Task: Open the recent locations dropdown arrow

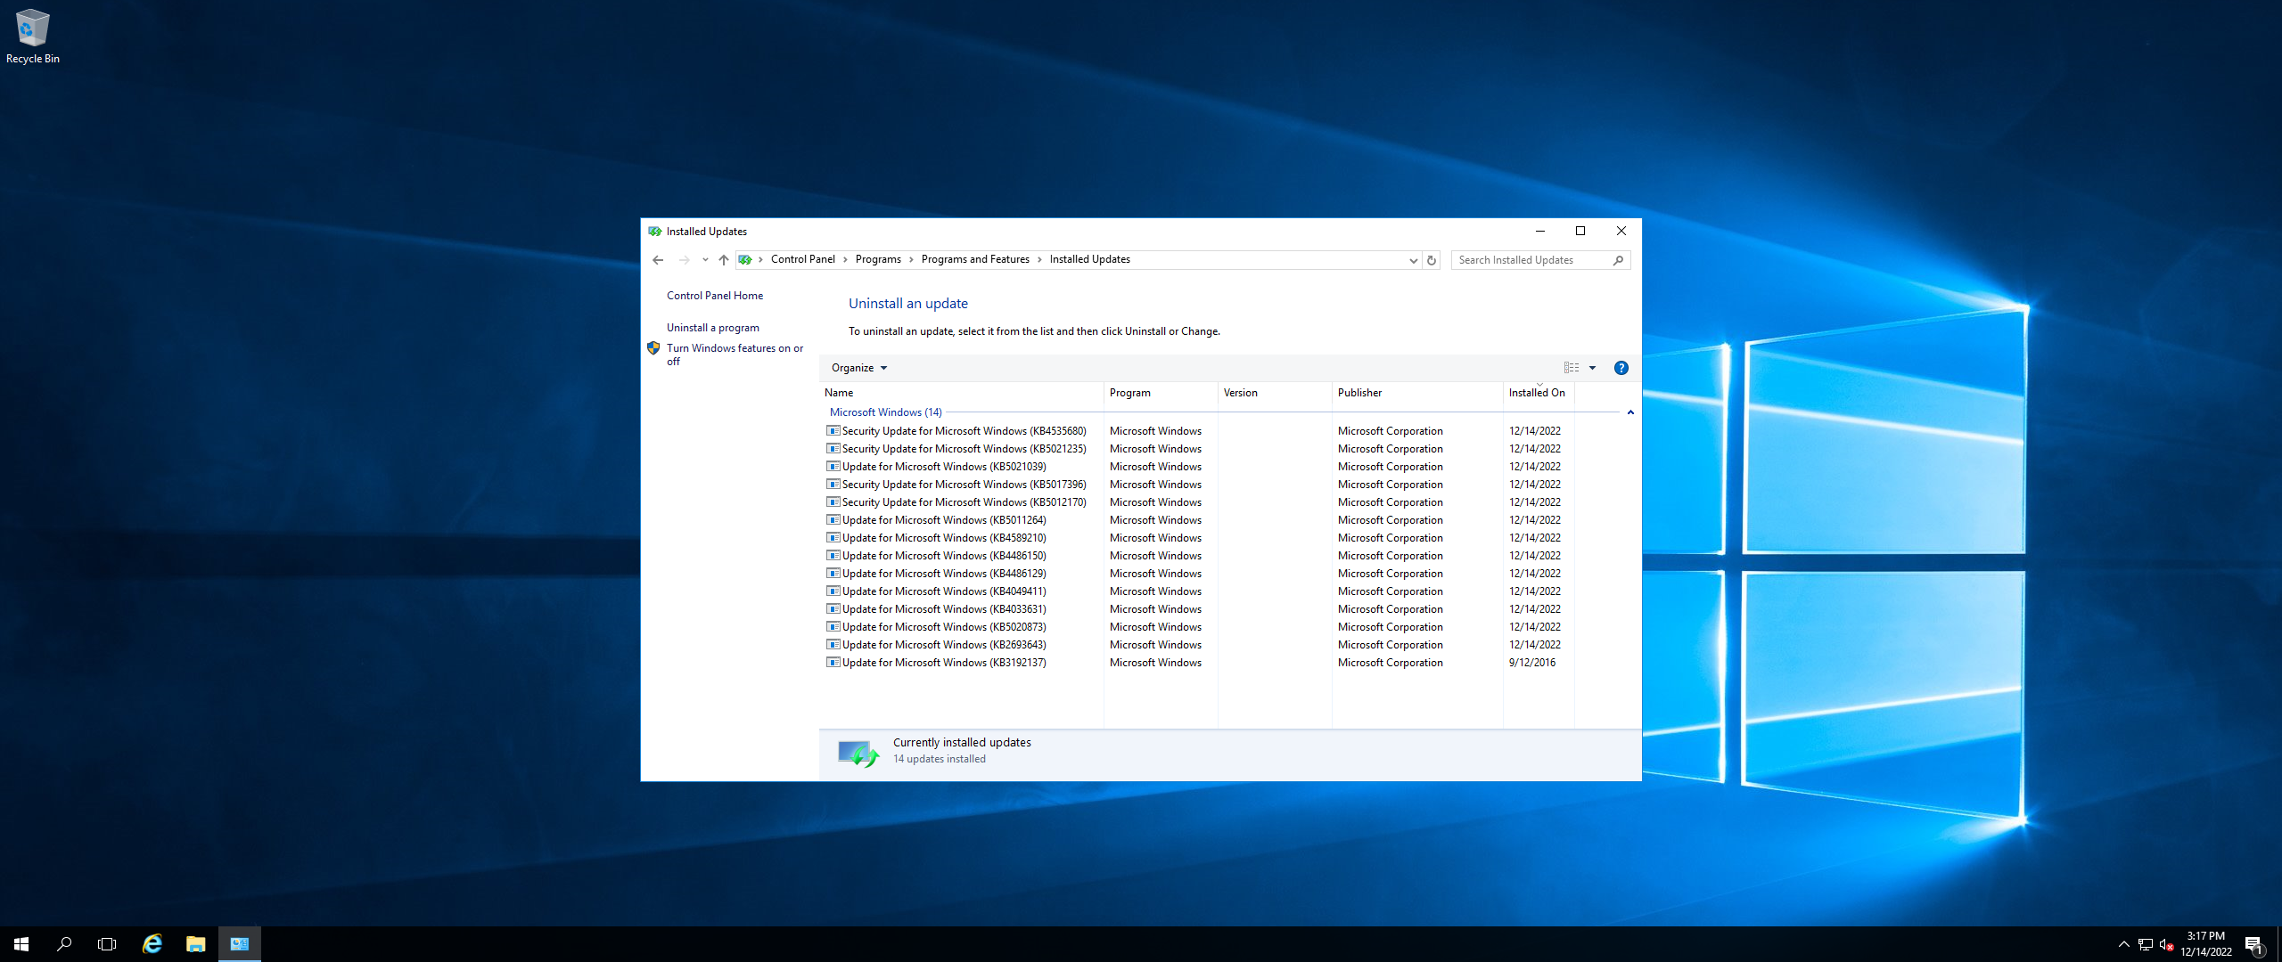Action: [x=705, y=260]
